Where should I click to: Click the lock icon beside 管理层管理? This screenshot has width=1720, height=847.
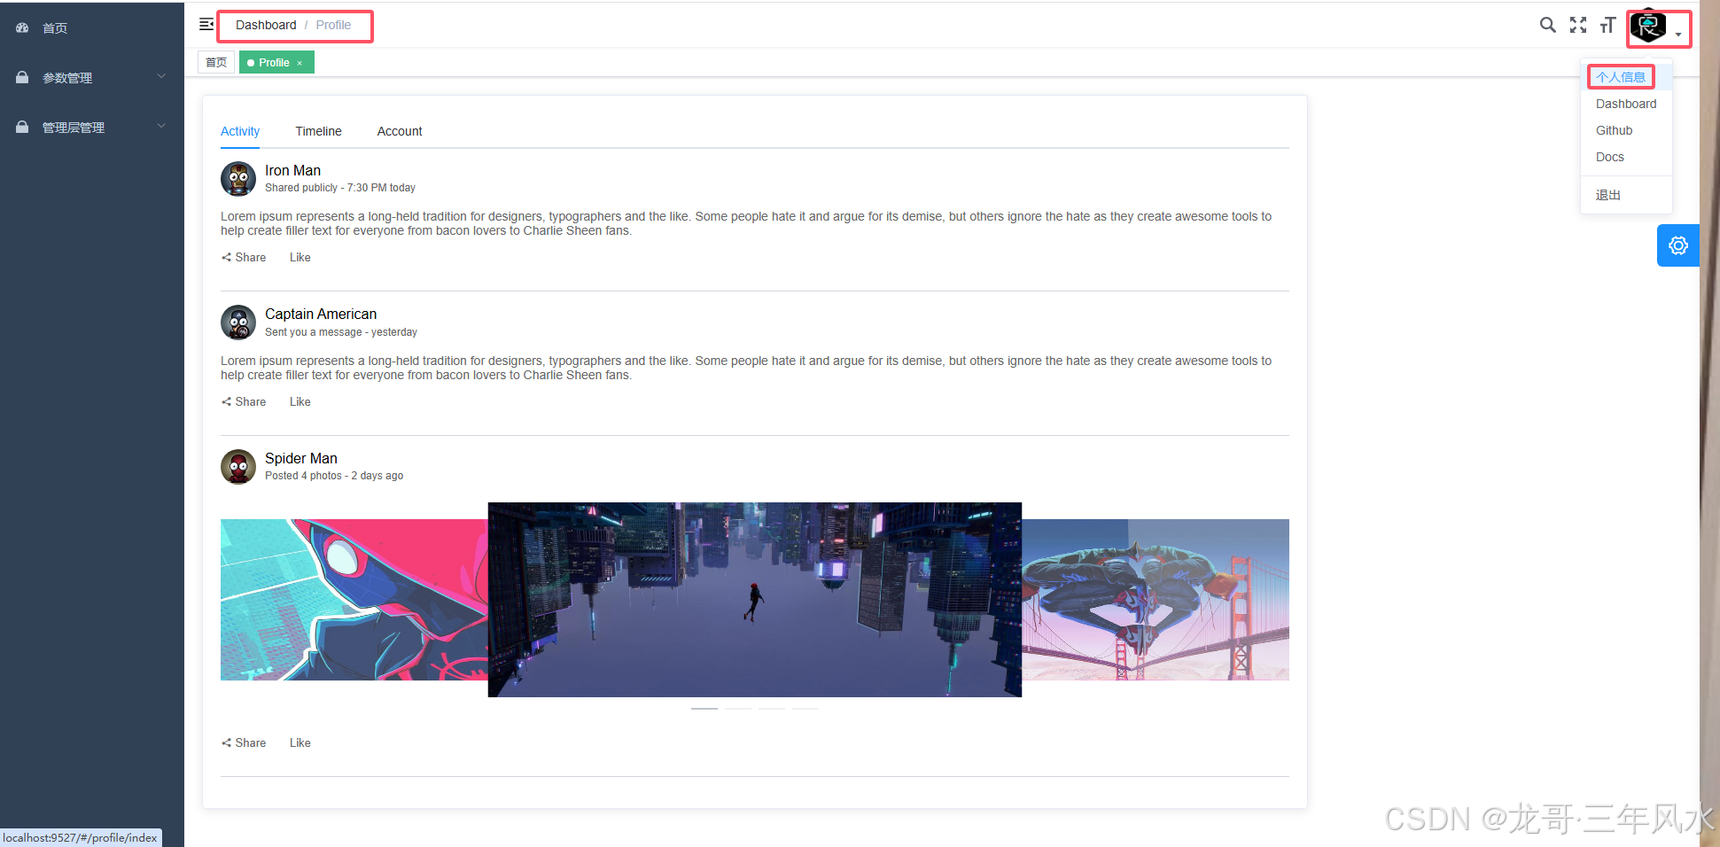(22, 128)
